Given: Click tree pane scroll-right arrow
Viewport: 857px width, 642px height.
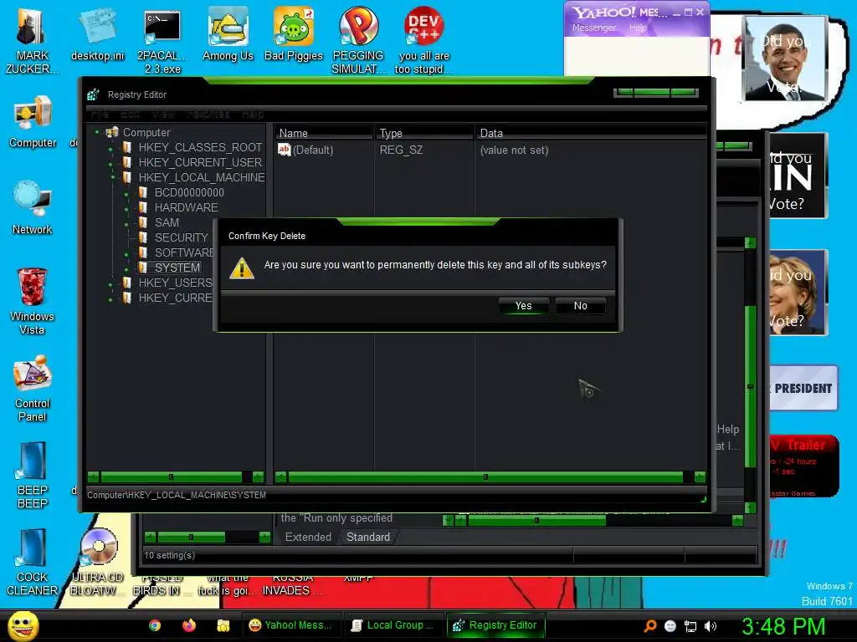Looking at the screenshot, I should pos(259,476).
